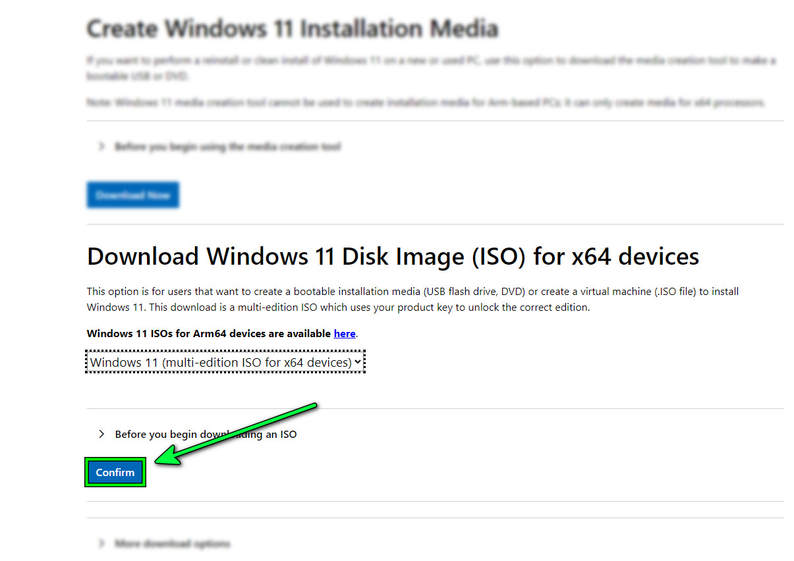
Task: Follow the 'here' link for Arm64 ISOs
Action: coord(345,334)
